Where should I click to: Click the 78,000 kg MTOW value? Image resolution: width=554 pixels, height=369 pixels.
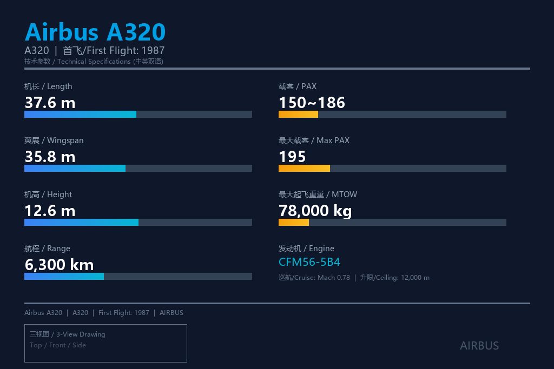[315, 211]
